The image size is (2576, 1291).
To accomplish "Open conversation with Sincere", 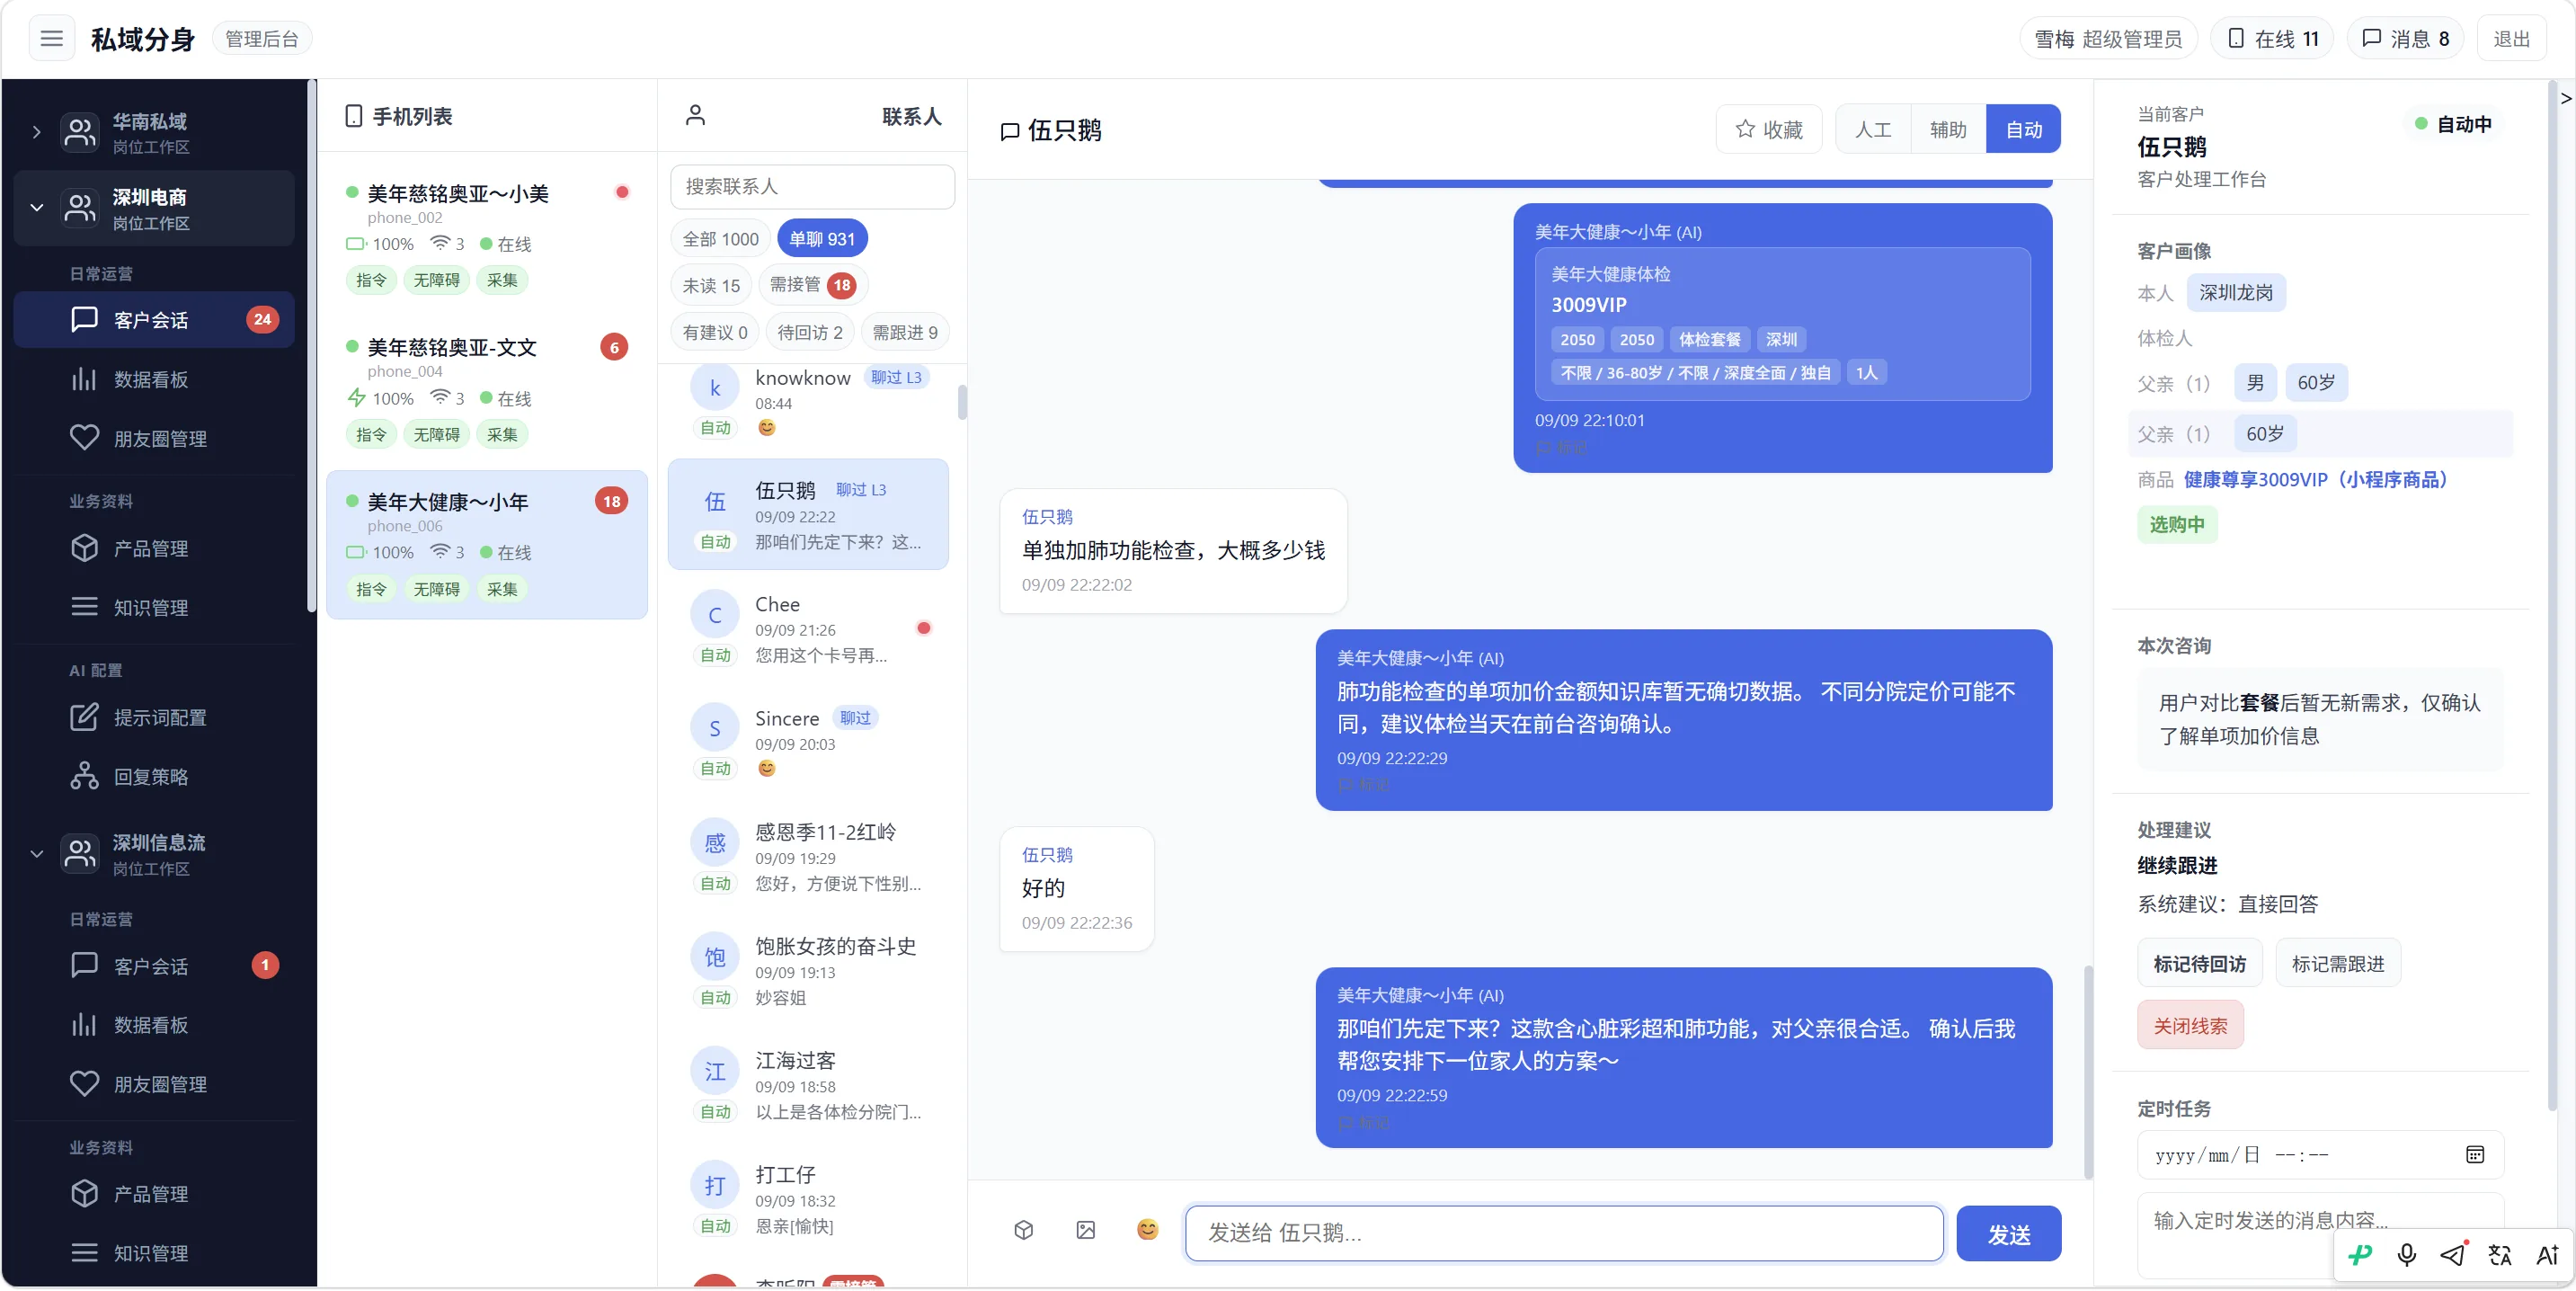I will click(808, 741).
